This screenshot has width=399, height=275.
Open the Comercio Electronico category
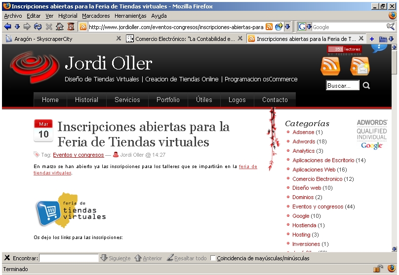coord(318,179)
